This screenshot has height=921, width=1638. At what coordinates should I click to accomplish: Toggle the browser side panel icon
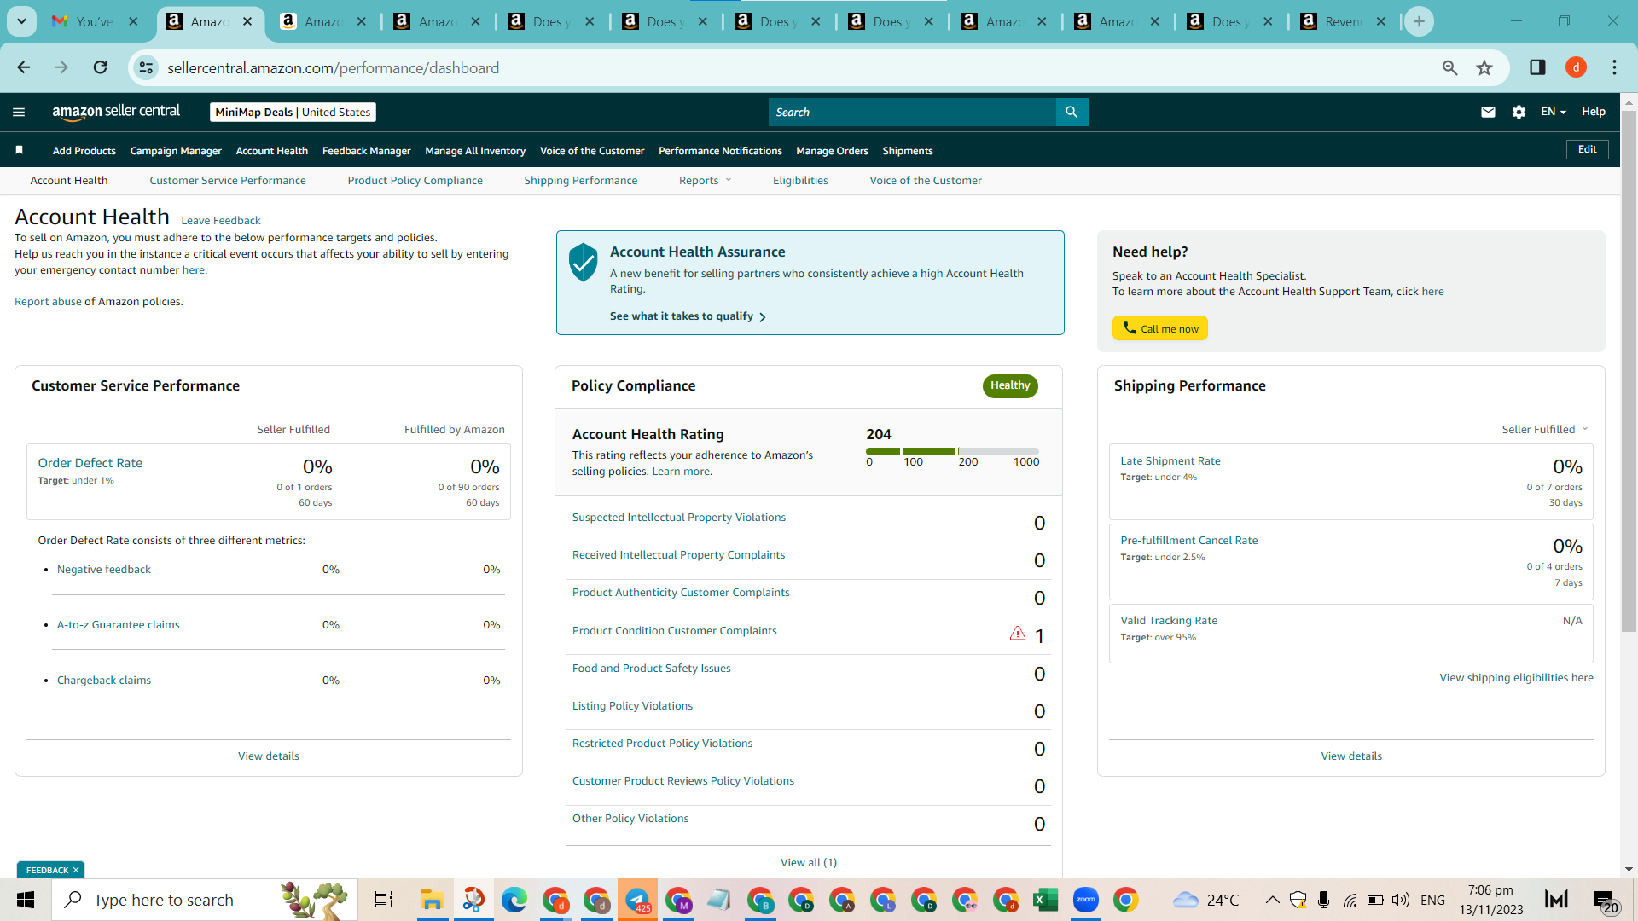pyautogui.click(x=1537, y=67)
